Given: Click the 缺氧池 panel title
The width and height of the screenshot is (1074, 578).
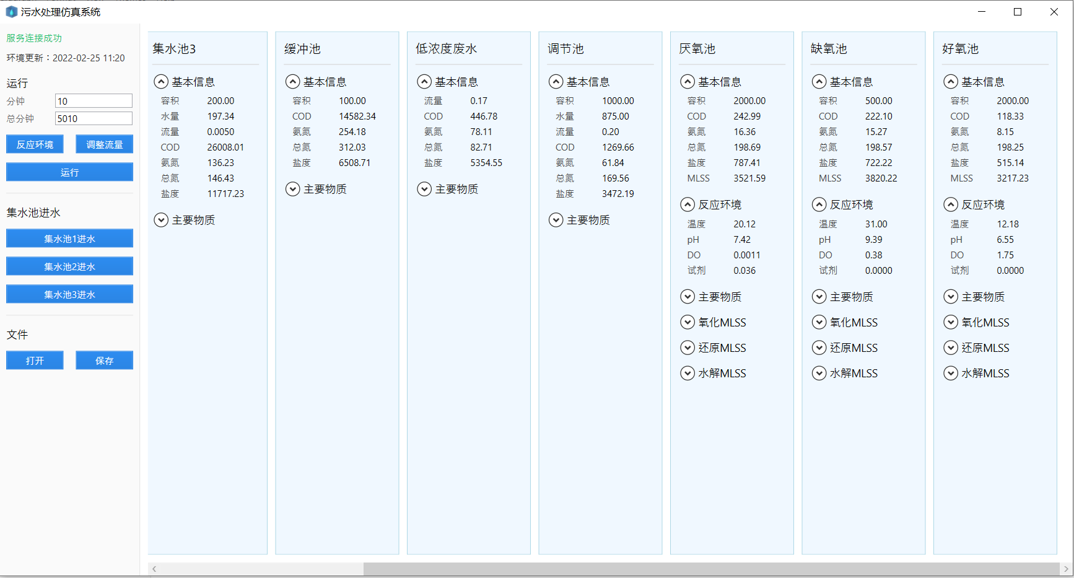Looking at the screenshot, I should [x=829, y=49].
